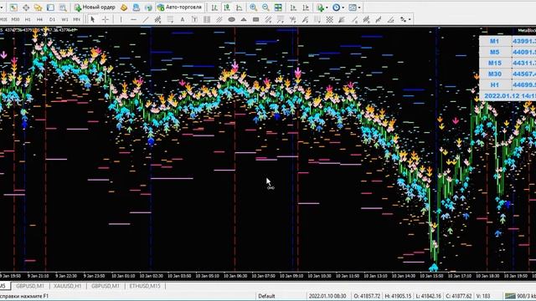Draw a vertical line tool
The width and height of the screenshot is (536, 301).
tap(121, 19)
